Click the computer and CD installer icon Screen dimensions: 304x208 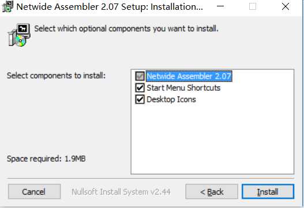(x=19, y=35)
